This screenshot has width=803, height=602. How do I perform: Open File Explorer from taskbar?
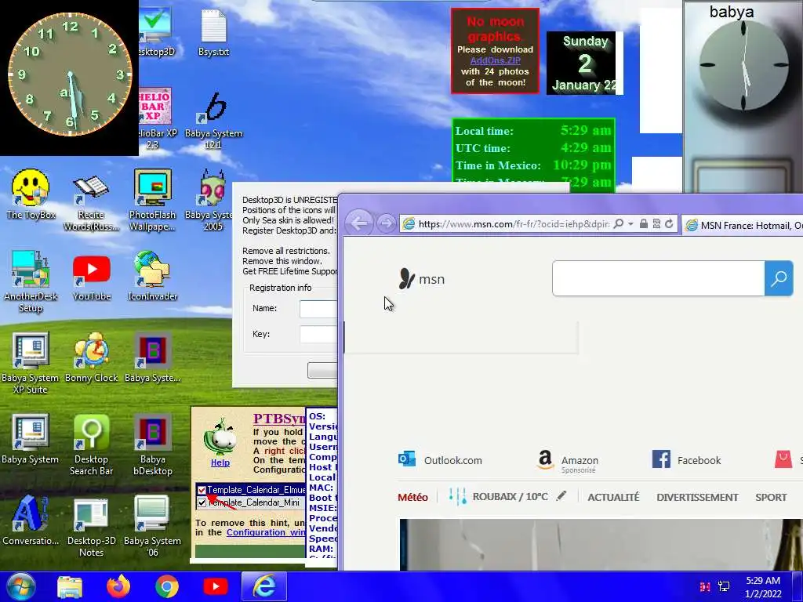(x=70, y=586)
